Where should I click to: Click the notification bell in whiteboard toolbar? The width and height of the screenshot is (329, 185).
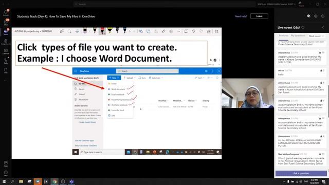[186, 31]
